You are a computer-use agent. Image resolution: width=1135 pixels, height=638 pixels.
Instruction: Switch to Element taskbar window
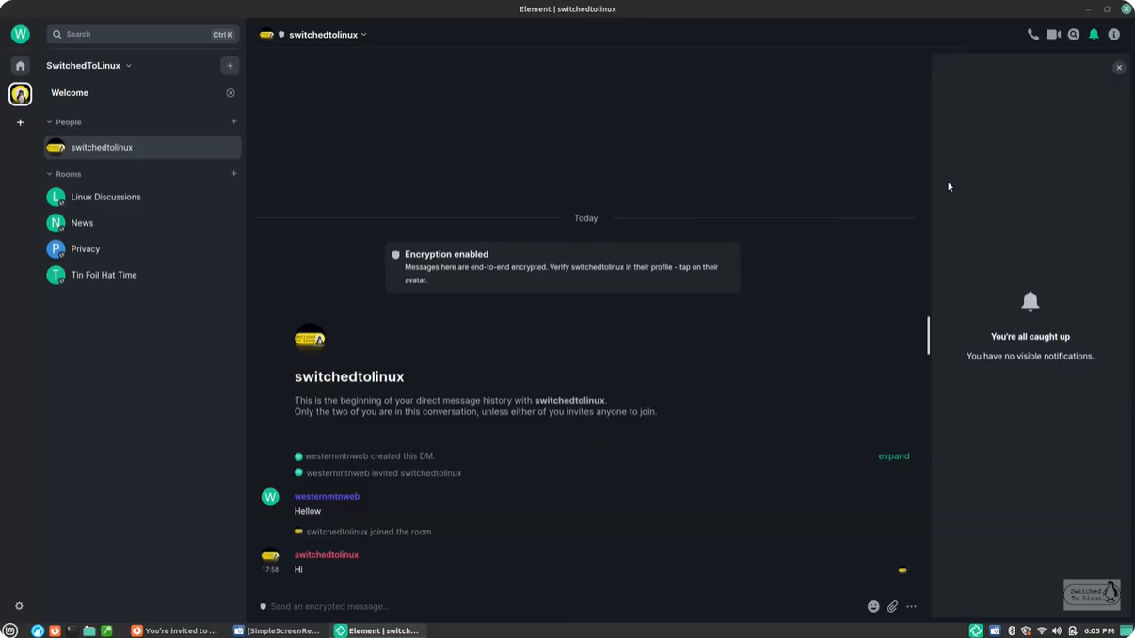(x=378, y=630)
